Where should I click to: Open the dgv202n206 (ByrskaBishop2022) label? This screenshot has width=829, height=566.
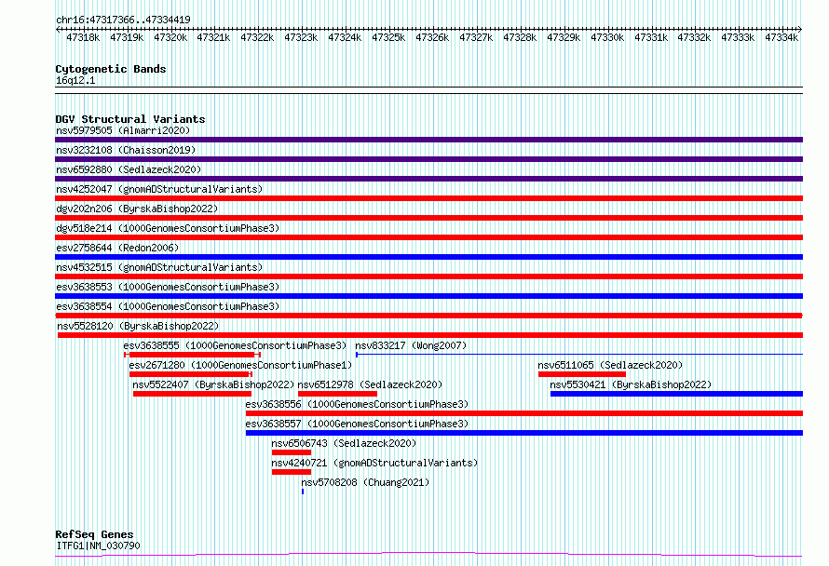coord(137,209)
